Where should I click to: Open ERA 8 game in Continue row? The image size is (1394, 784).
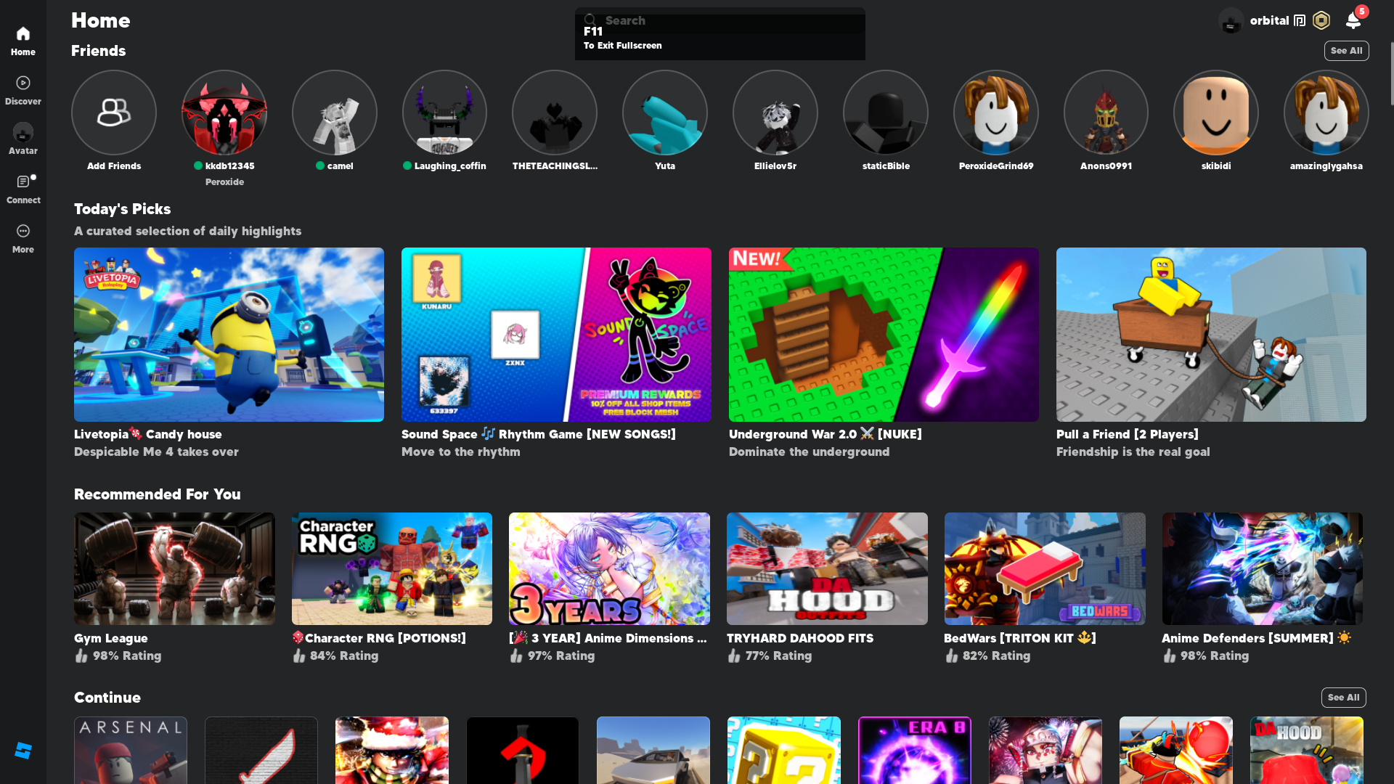tap(915, 751)
